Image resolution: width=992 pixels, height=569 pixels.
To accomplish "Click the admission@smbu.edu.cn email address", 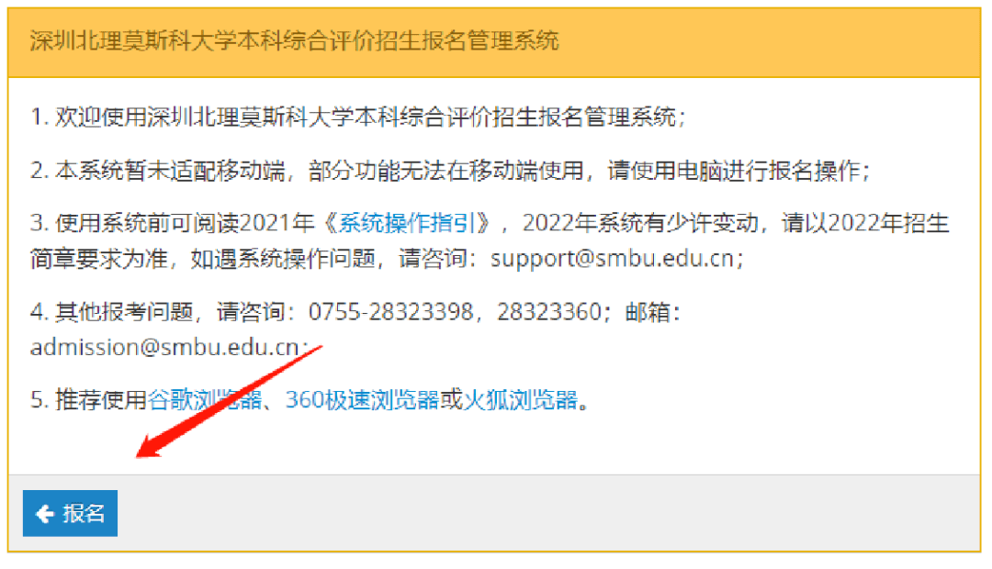I will coord(164,347).
